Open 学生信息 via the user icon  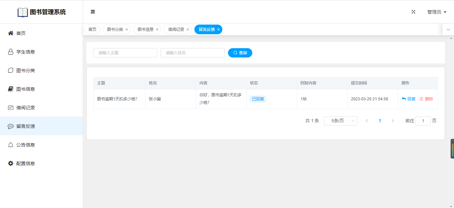[11, 52]
